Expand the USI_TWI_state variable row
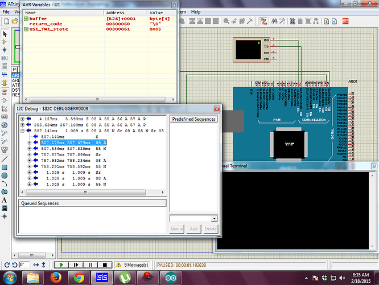 tap(26, 29)
